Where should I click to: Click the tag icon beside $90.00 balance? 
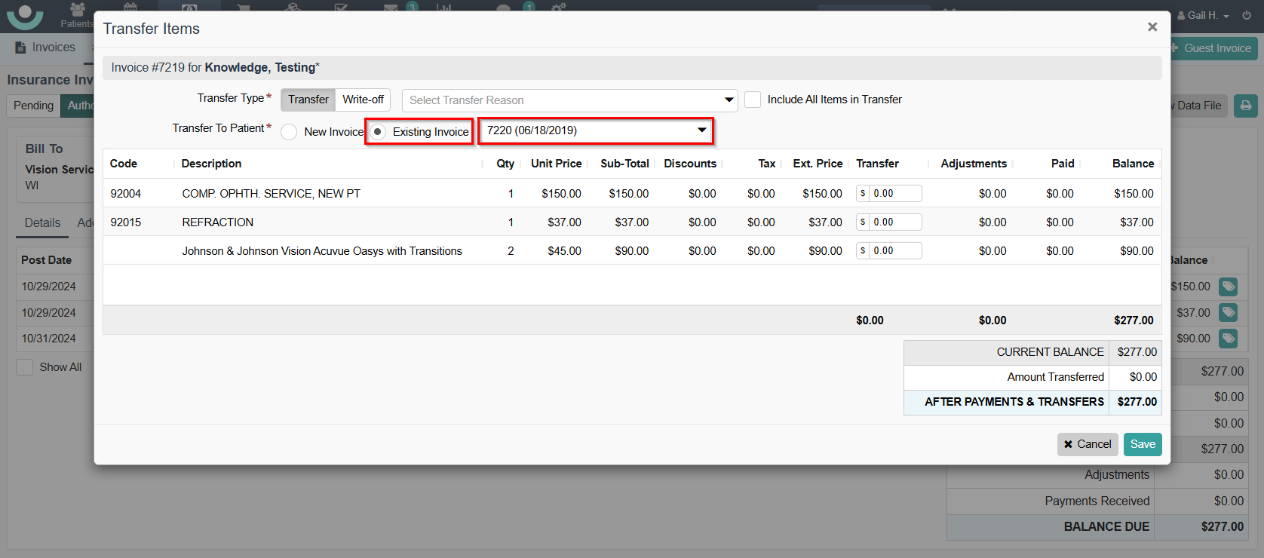[x=1228, y=339]
